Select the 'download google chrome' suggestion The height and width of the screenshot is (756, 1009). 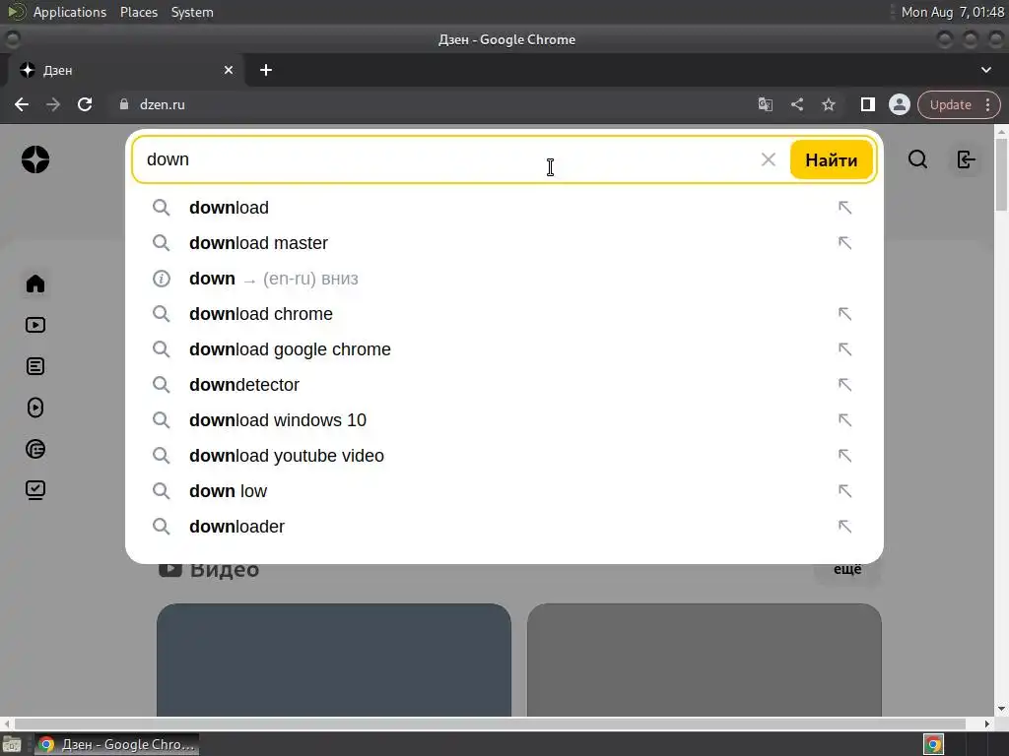point(504,349)
